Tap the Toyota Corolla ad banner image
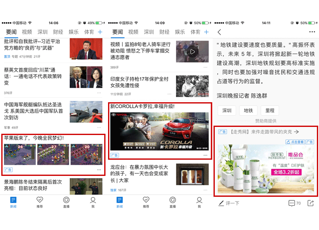 pyautogui.click(x=159, y=132)
